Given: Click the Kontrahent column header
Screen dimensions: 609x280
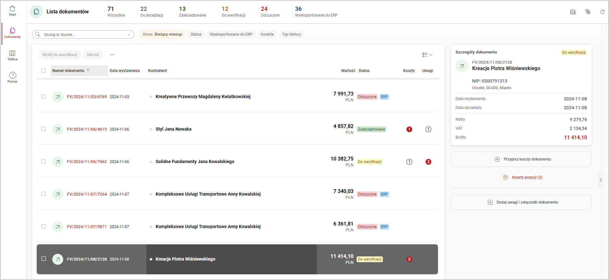Looking at the screenshot, I should tap(157, 71).
